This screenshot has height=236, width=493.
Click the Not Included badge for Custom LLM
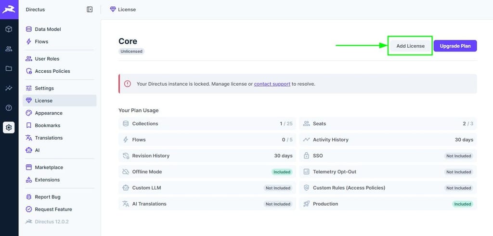tap(278, 188)
